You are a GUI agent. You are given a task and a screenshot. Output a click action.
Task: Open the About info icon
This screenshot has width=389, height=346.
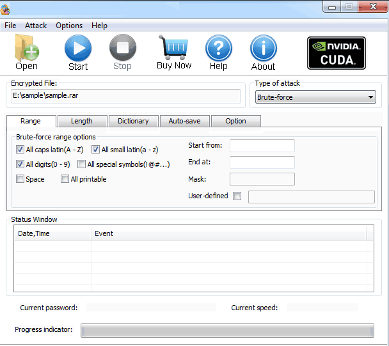(x=264, y=48)
